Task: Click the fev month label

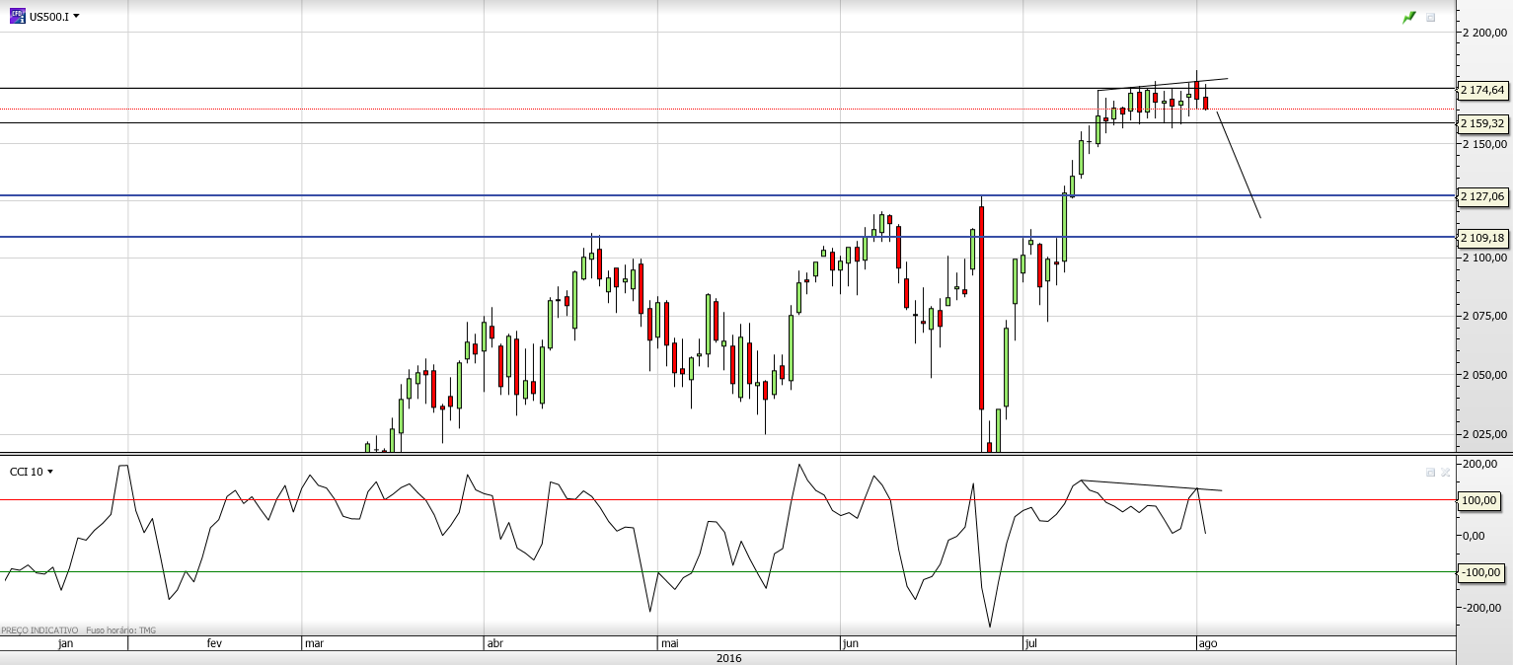Action: pos(214,643)
